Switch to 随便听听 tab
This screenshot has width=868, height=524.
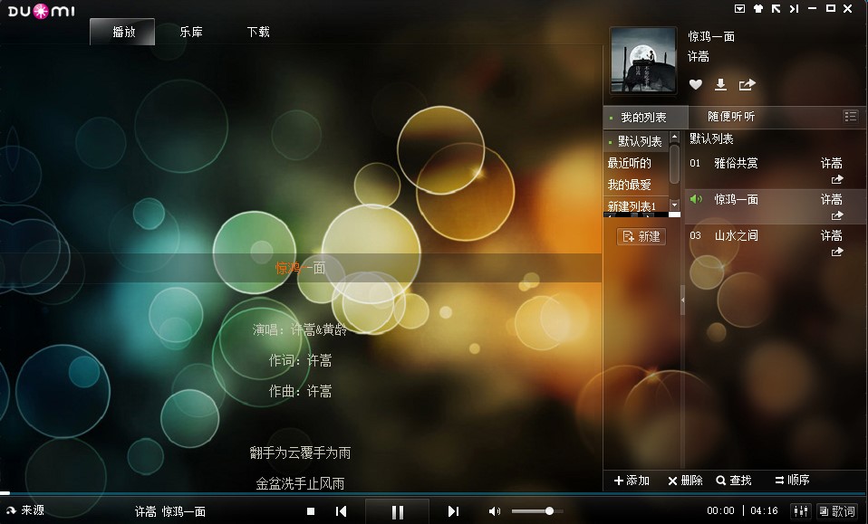point(730,117)
